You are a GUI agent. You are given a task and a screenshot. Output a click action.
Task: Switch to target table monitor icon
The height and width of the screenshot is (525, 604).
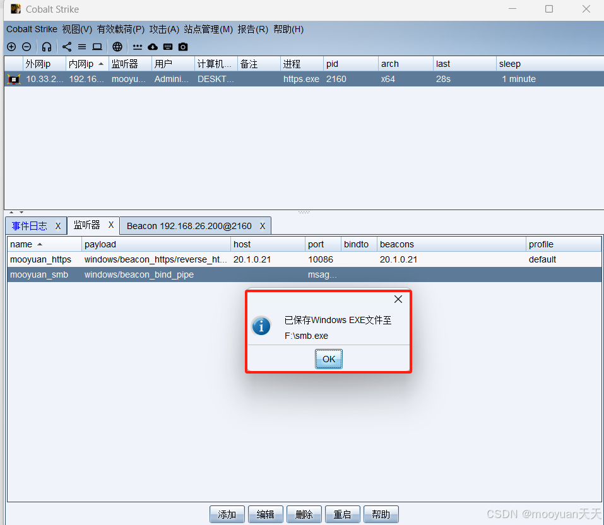pos(97,47)
